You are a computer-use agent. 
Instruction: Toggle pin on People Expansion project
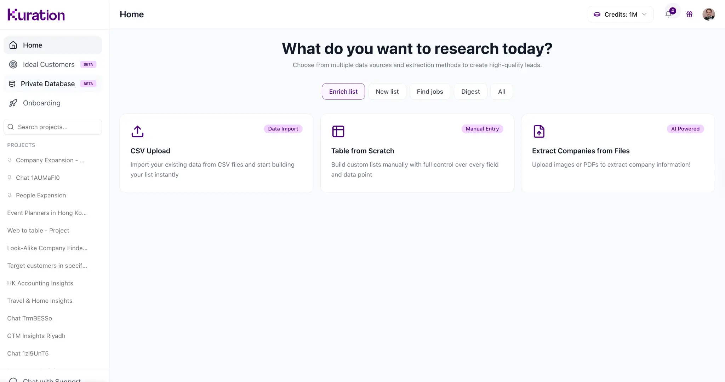tap(10, 195)
